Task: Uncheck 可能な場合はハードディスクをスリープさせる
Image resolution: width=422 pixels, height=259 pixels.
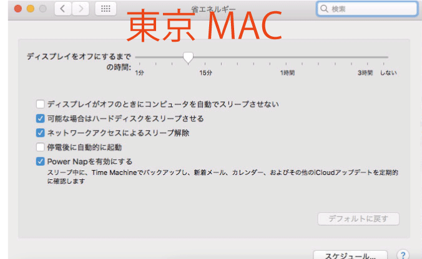Action: pyautogui.click(x=40, y=118)
